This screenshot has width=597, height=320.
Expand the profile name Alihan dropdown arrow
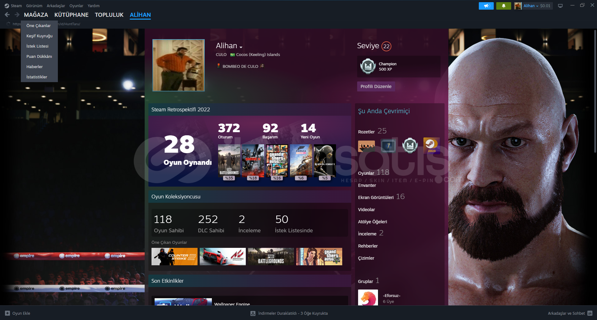pos(241,47)
